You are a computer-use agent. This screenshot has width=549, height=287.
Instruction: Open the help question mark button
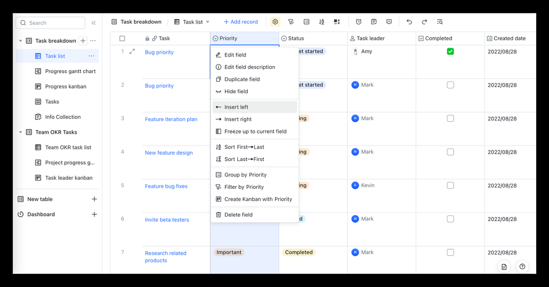click(522, 266)
